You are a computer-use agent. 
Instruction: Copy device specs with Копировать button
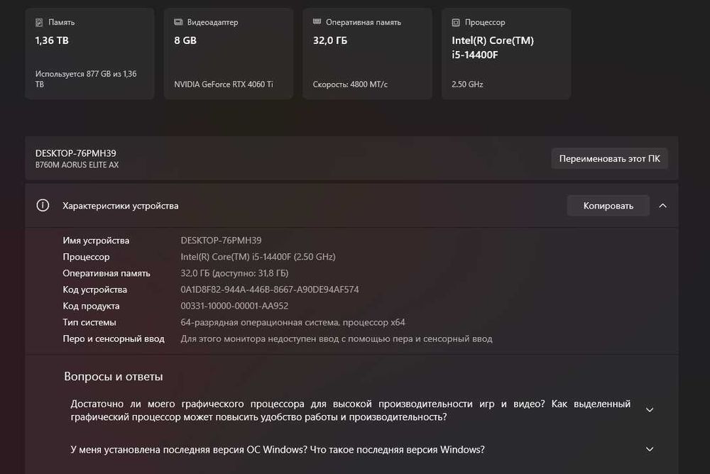[x=608, y=206]
